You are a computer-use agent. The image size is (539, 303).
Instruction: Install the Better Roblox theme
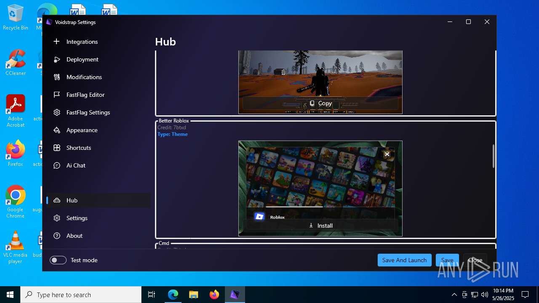(320, 226)
